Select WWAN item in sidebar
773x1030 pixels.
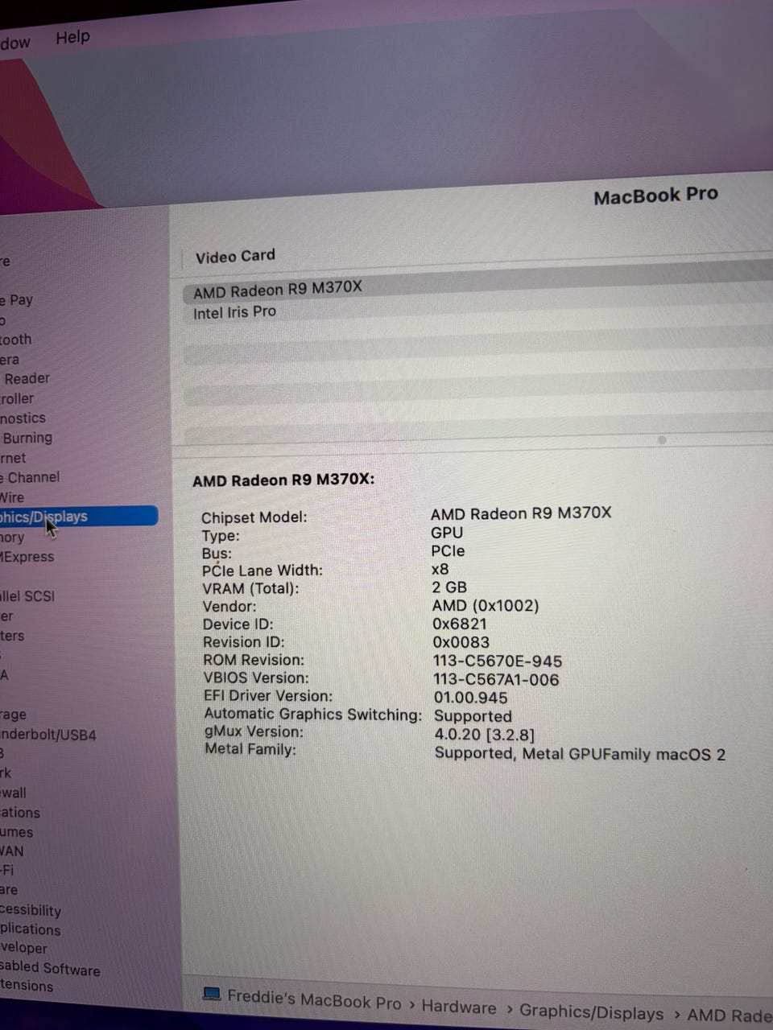12,851
